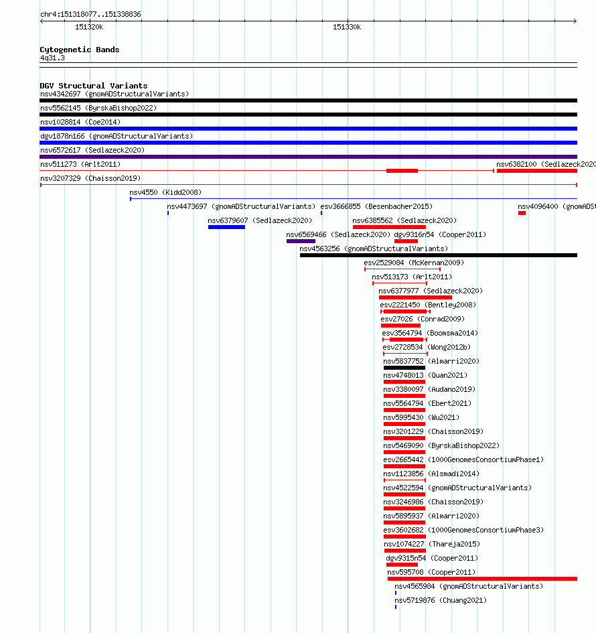Image resolution: width=596 pixels, height=633 pixels.
Task: Select nsv6385562 Sedlazeck2020 label
Action: pyautogui.click(x=404, y=220)
